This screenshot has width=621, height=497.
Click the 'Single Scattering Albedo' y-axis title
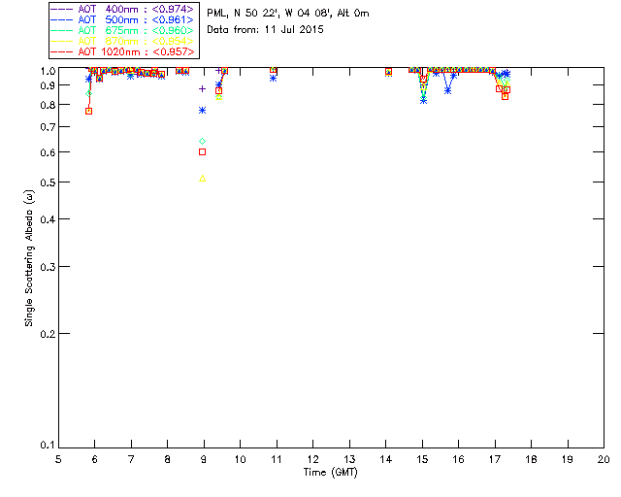pos(29,258)
